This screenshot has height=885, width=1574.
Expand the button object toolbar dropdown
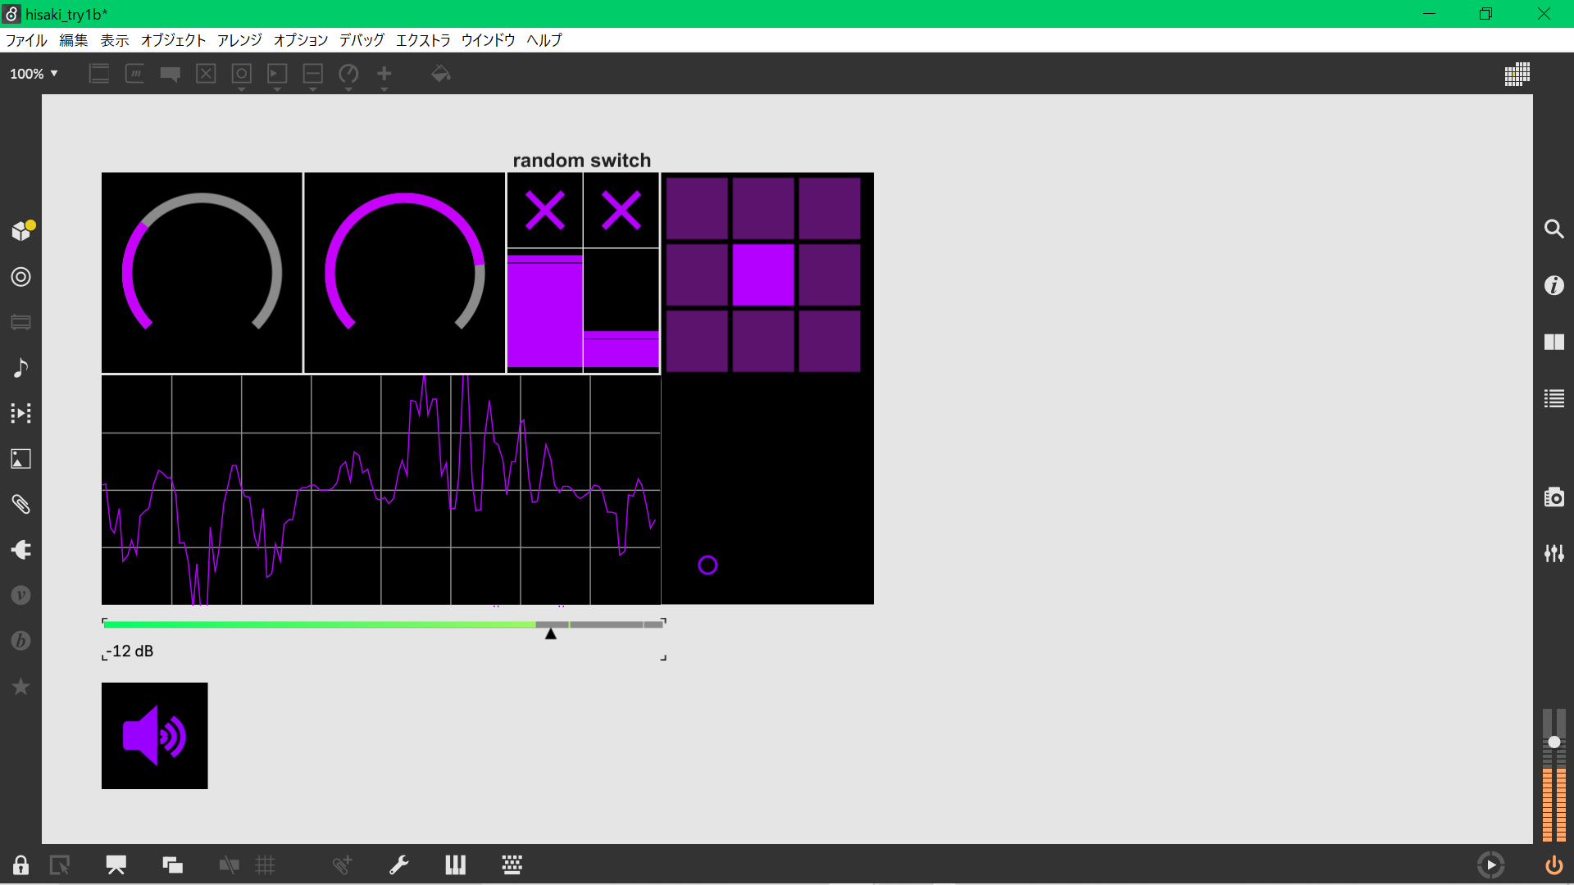(x=241, y=88)
